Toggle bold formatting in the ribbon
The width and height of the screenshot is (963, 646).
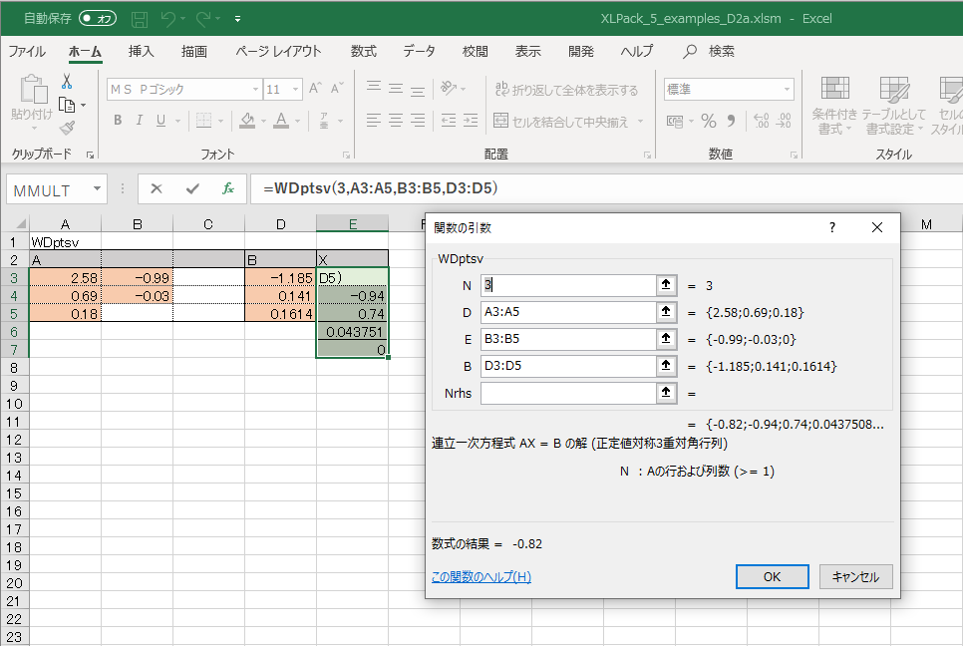pyautogui.click(x=118, y=121)
